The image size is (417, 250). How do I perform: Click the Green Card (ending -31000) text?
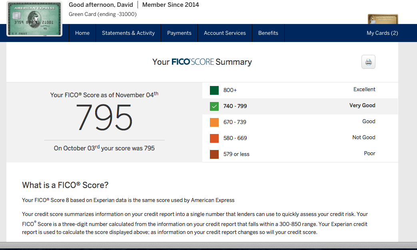point(103,14)
